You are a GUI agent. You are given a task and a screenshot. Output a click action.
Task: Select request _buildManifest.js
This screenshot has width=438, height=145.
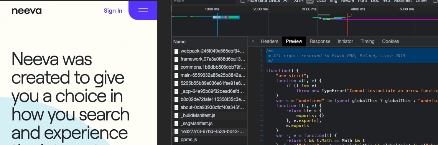click(x=209, y=115)
